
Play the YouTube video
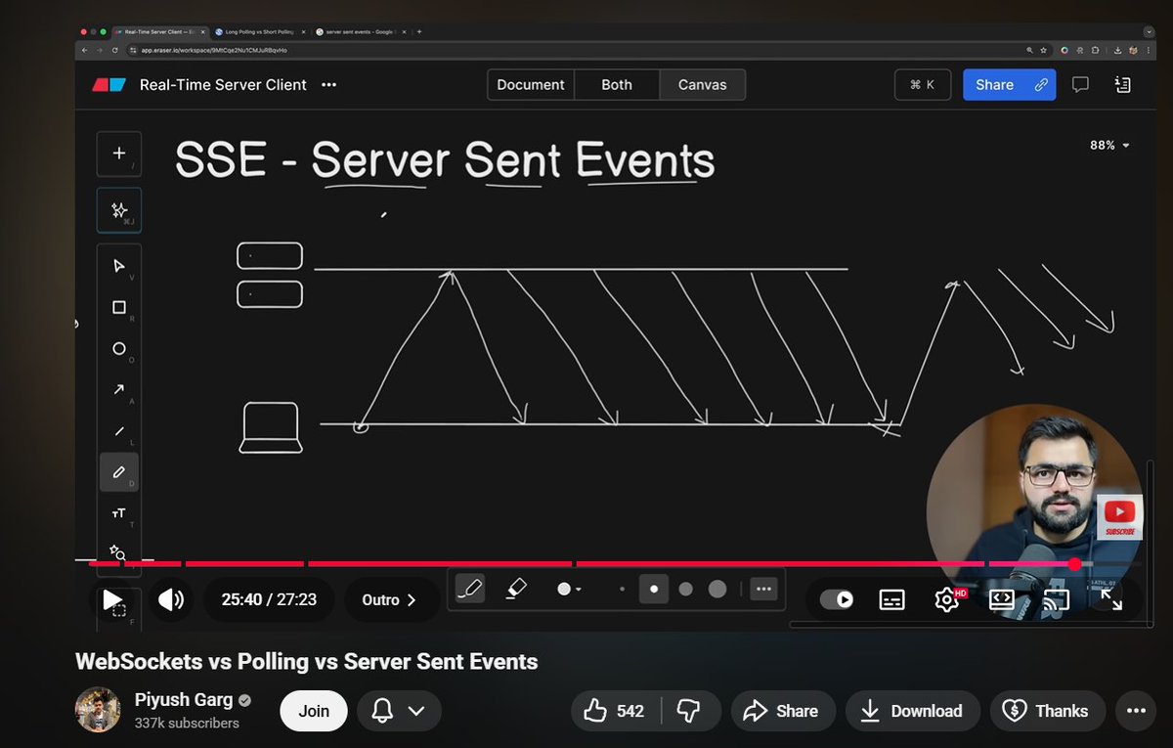112,599
